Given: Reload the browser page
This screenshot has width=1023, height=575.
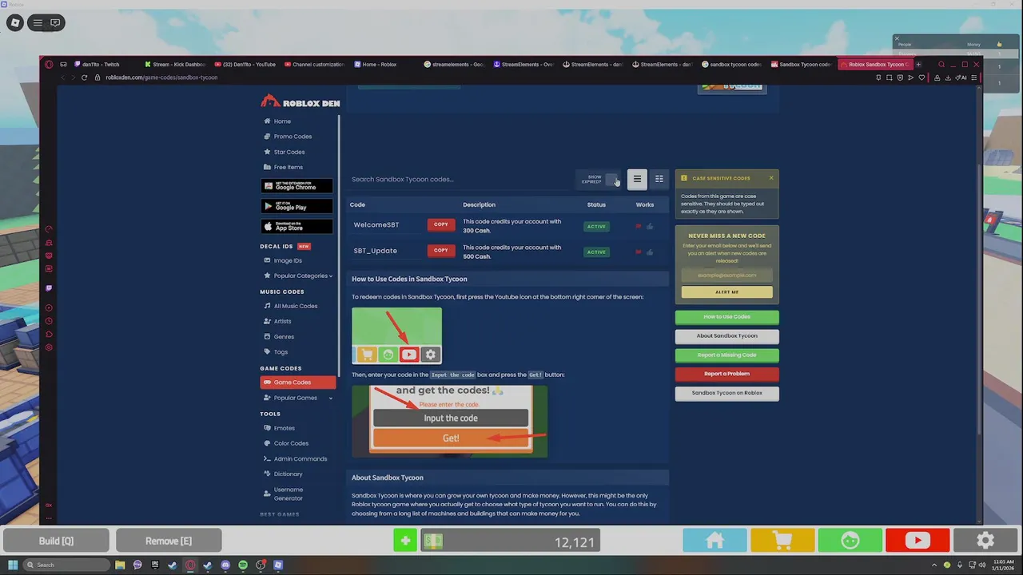Looking at the screenshot, I should click(84, 77).
